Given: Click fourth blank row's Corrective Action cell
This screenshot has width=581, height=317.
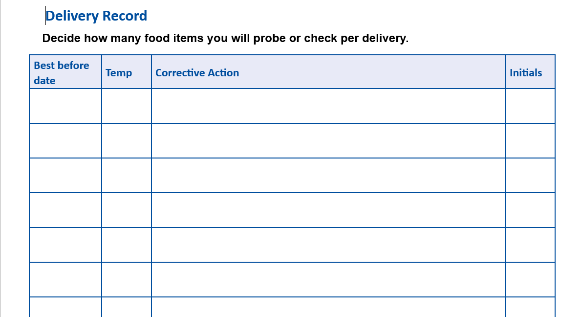Looking at the screenshot, I should click(x=328, y=210).
